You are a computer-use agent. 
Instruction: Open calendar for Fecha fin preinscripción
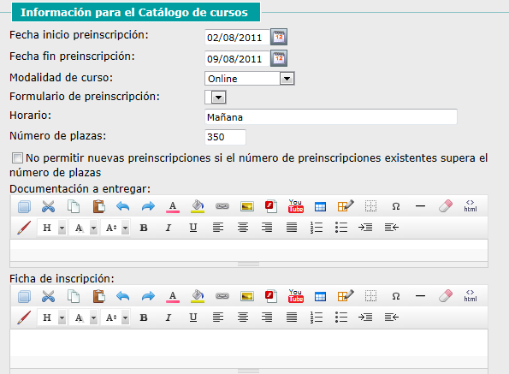pos(279,58)
